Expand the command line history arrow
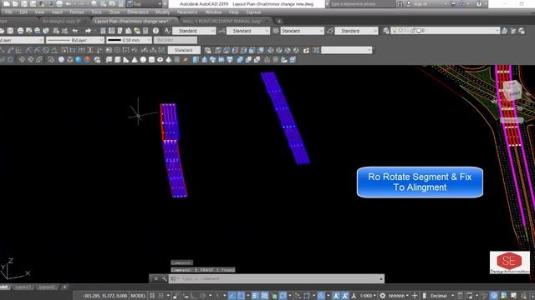The image size is (535, 300). click(x=381, y=279)
